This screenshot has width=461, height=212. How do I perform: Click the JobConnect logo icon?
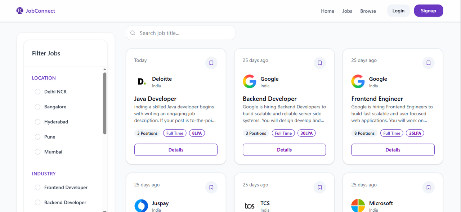point(20,11)
